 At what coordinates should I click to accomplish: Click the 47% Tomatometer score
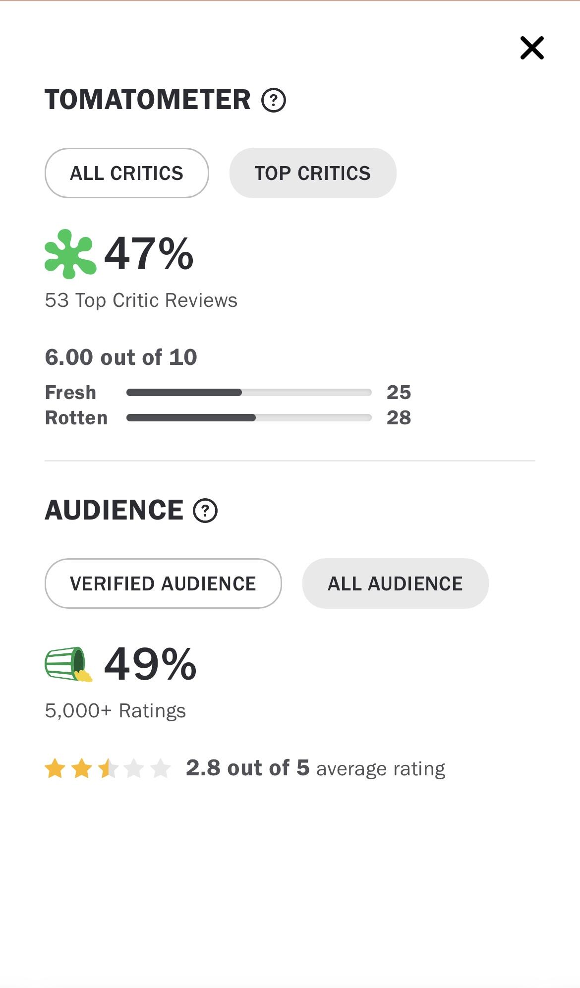(149, 254)
